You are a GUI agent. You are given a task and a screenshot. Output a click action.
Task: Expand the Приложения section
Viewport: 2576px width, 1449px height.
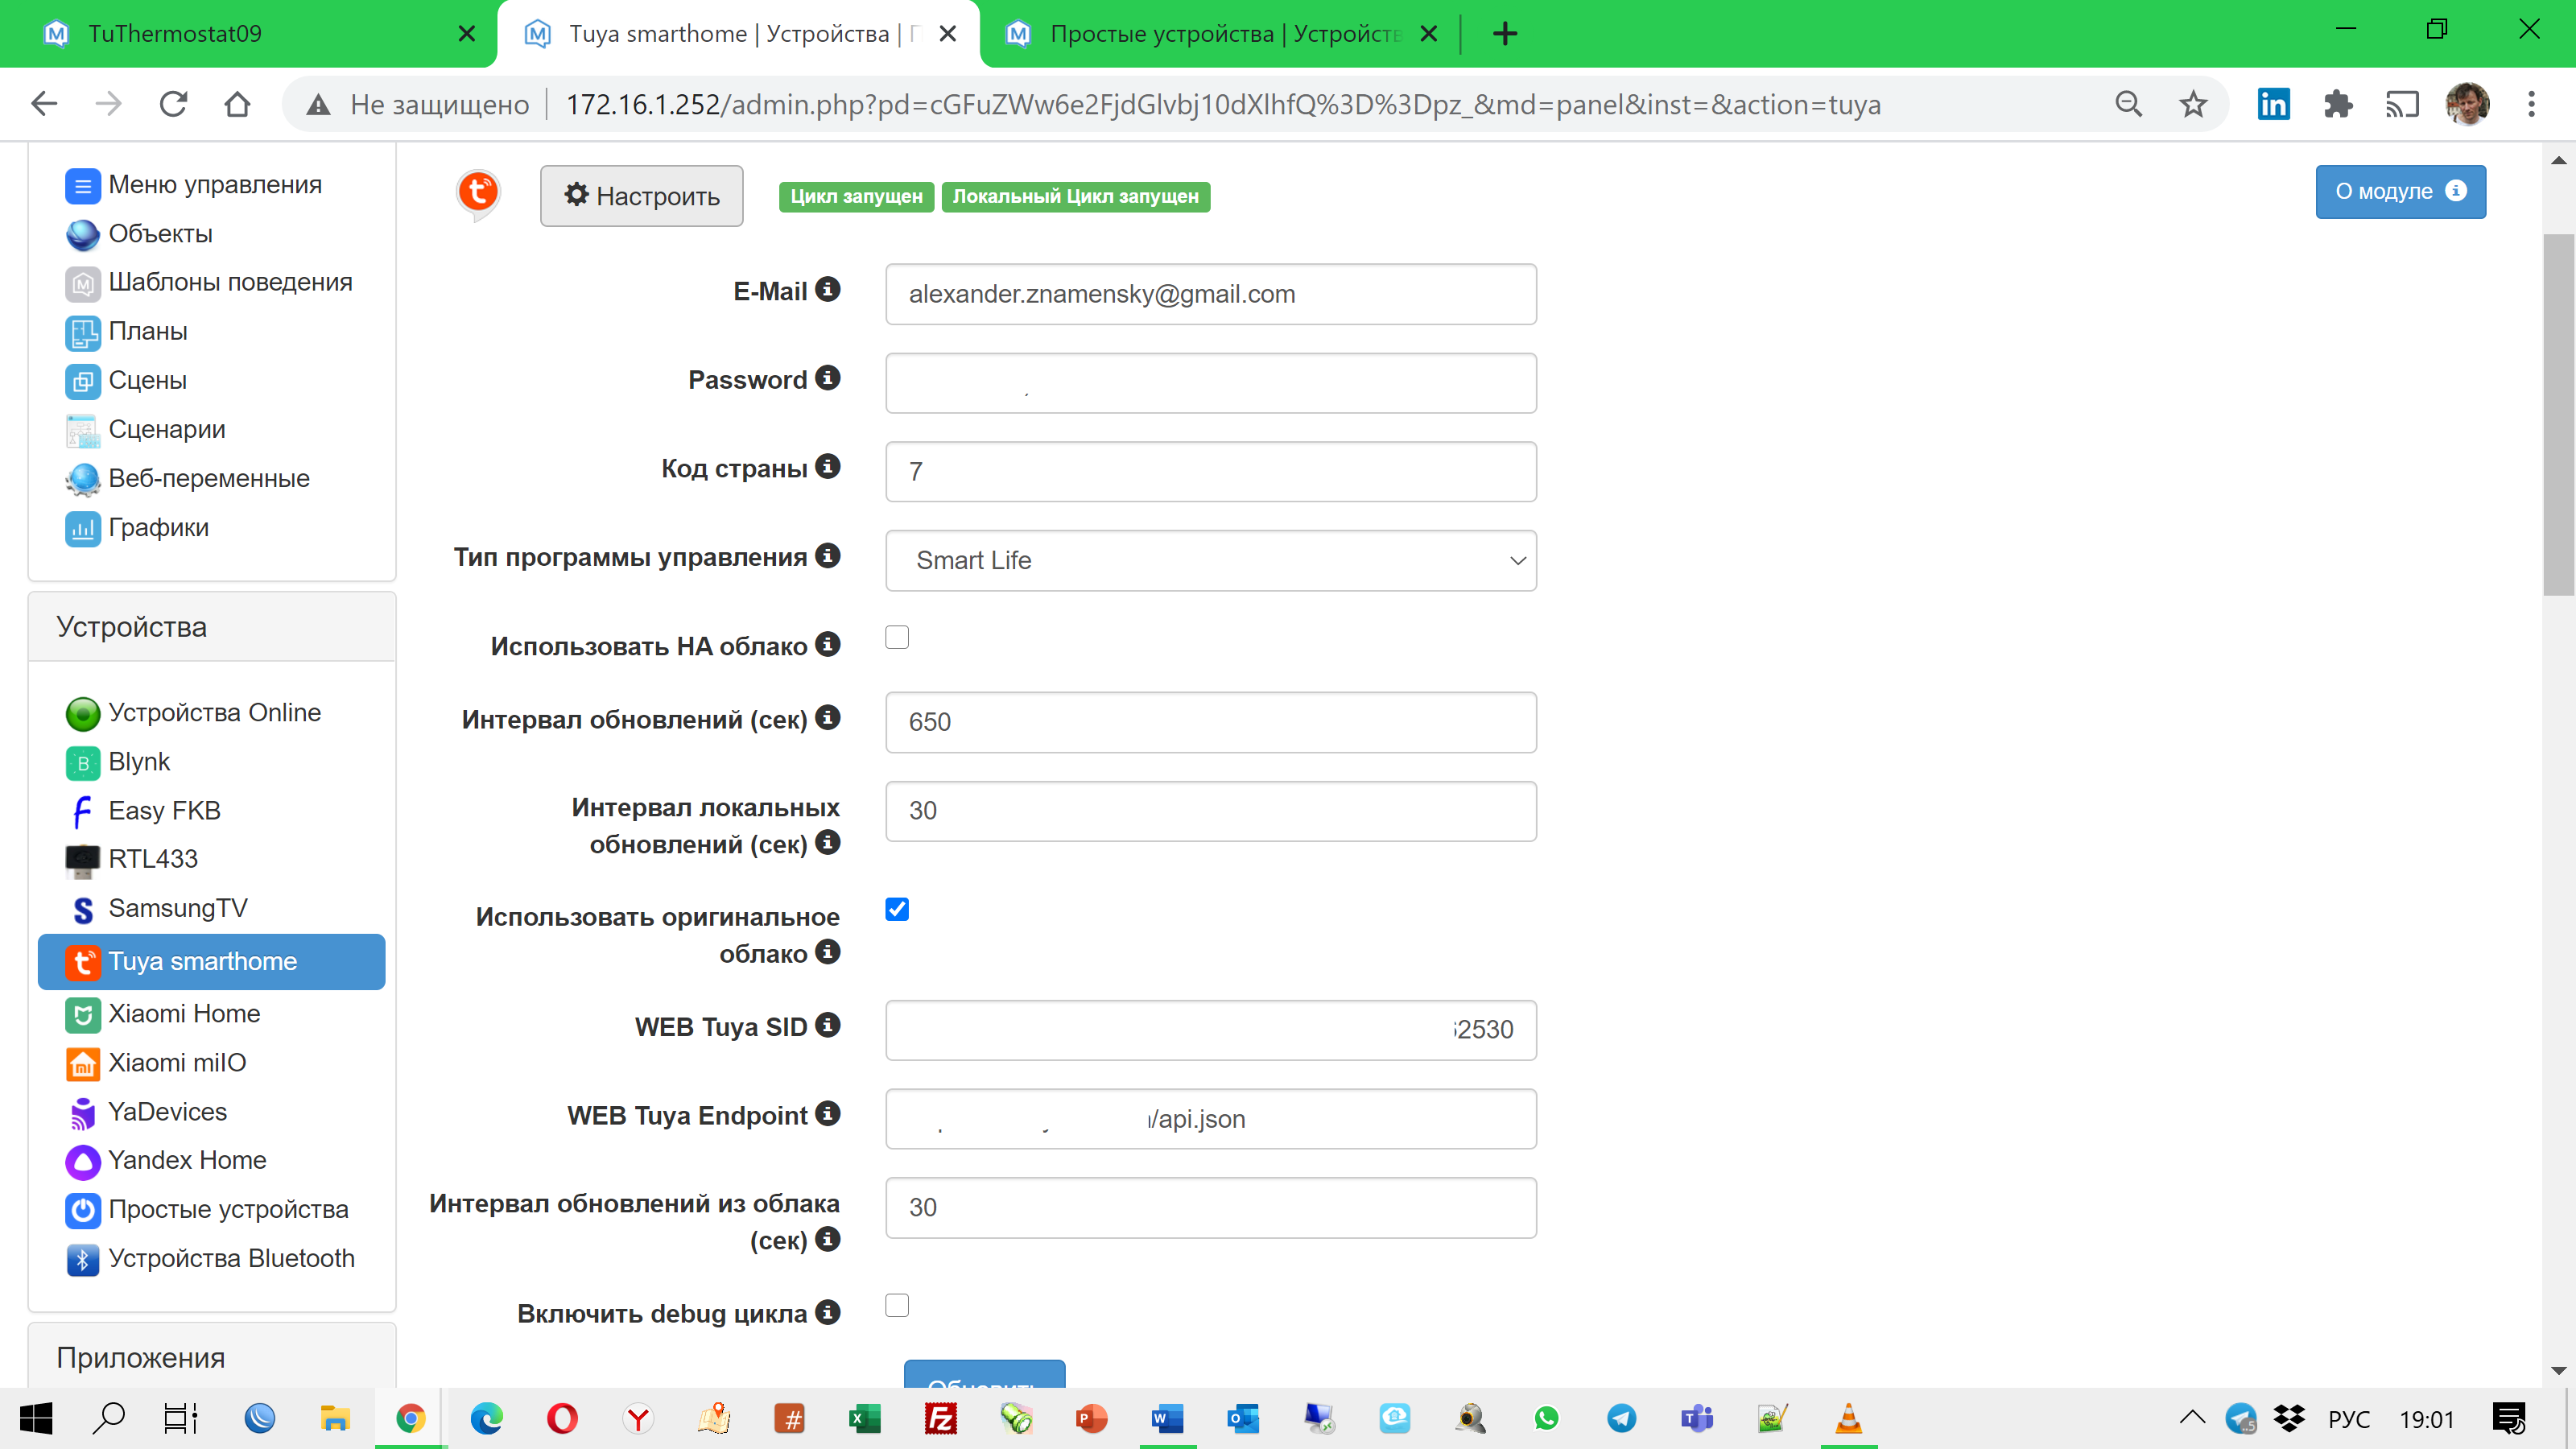(141, 1357)
